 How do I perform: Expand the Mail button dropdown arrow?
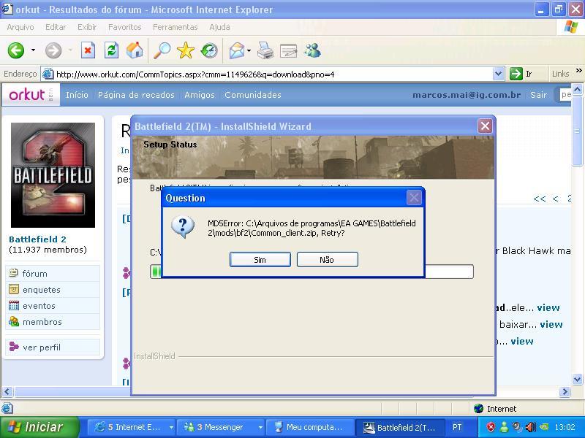click(x=249, y=50)
